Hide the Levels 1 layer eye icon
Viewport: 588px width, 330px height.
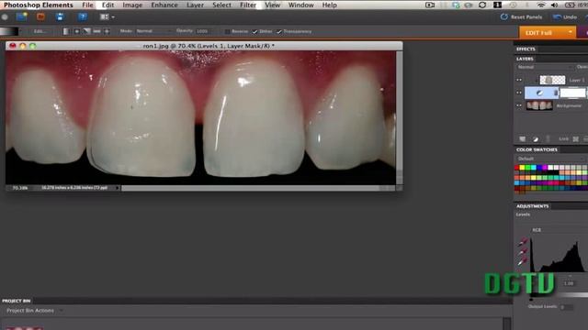tap(519, 93)
